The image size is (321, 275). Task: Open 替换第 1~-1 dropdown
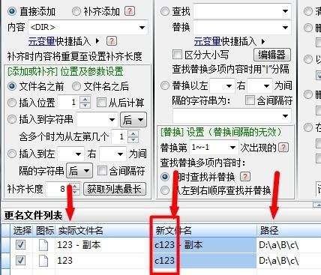point(232,148)
